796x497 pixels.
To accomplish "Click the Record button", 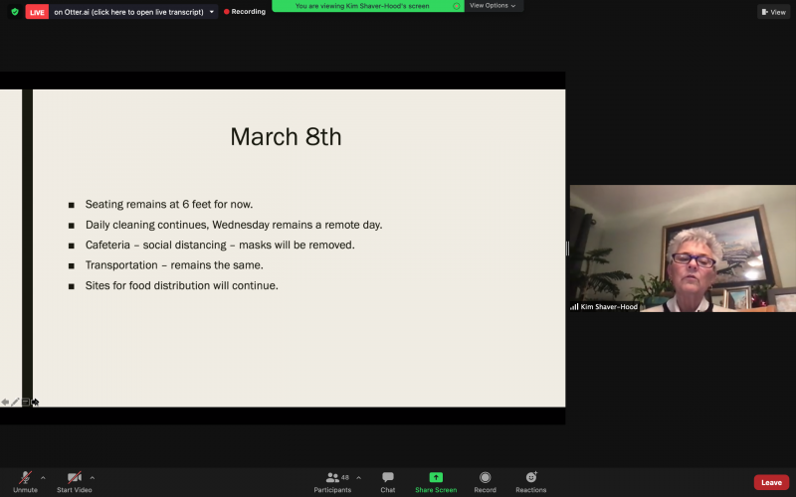I will 485,482.
